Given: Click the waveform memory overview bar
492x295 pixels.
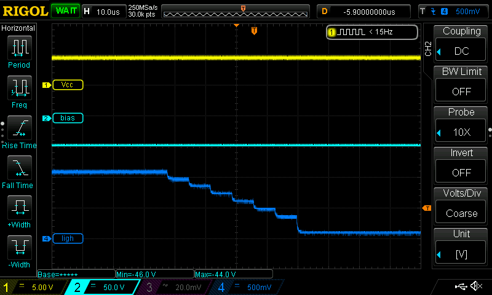Looking at the screenshot, I should point(236,12).
